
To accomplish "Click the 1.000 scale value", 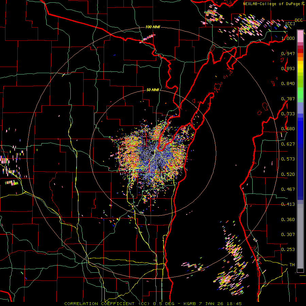I will click(x=288, y=38).
